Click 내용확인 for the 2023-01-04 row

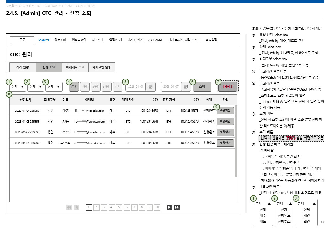[x=225, y=111]
